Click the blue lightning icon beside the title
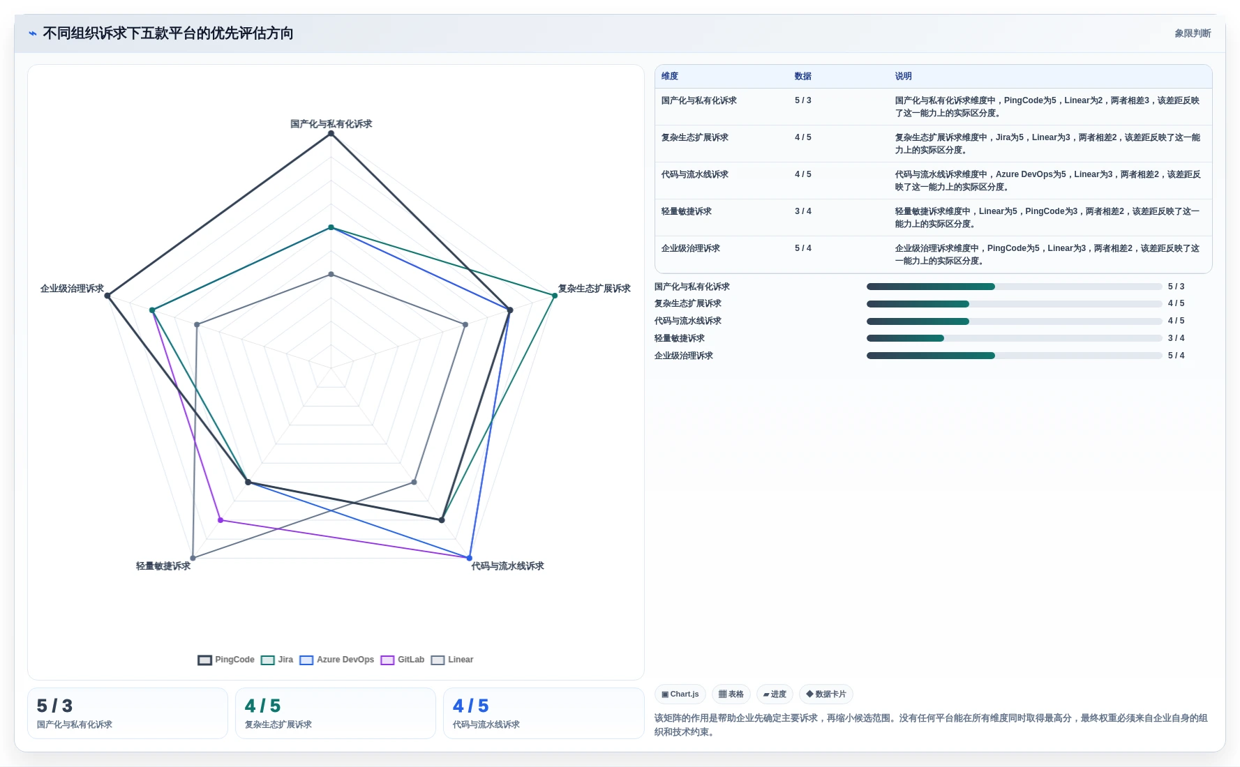This screenshot has height=767, width=1240. click(32, 33)
